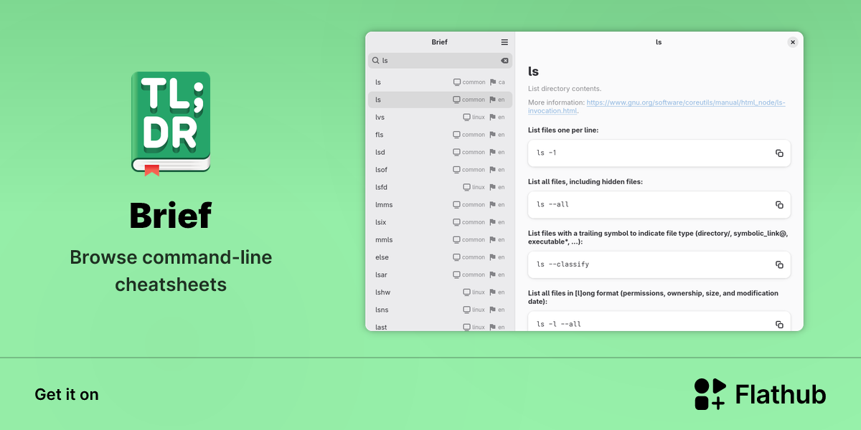Viewport: 861px width, 430px height.
Task: Select the 'lvs' linux entry
Action: [x=440, y=117]
